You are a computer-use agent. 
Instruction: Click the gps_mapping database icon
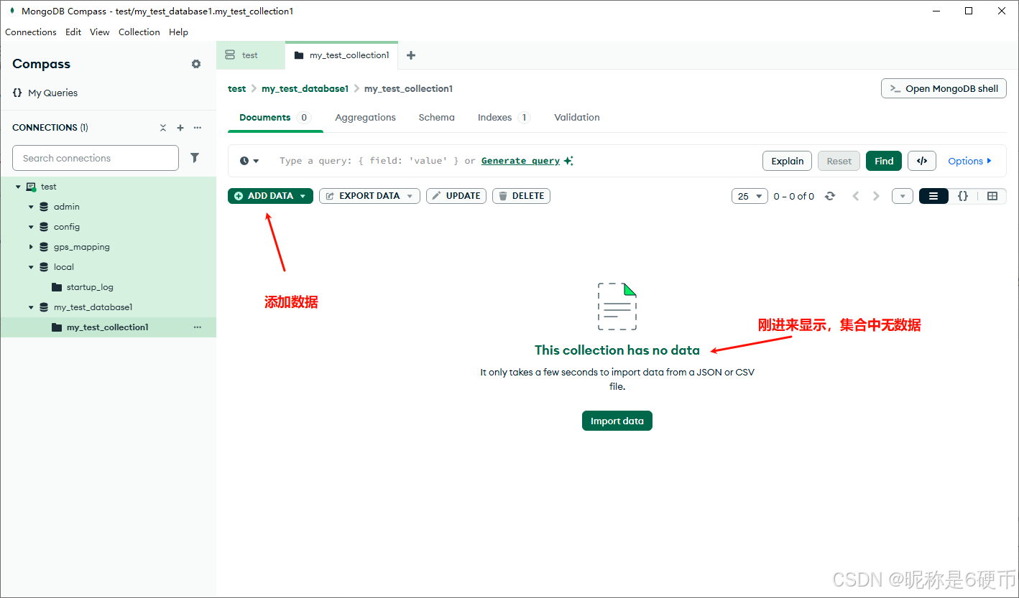click(44, 247)
